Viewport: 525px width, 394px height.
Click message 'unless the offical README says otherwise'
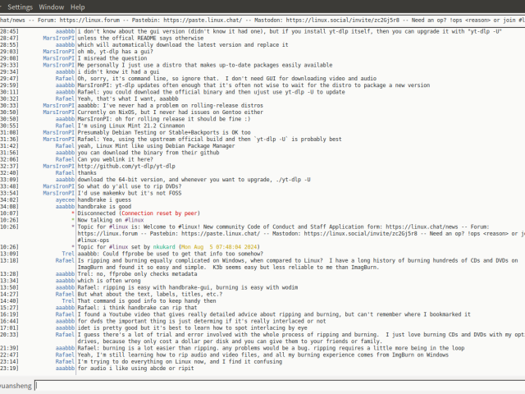[x=140, y=39]
